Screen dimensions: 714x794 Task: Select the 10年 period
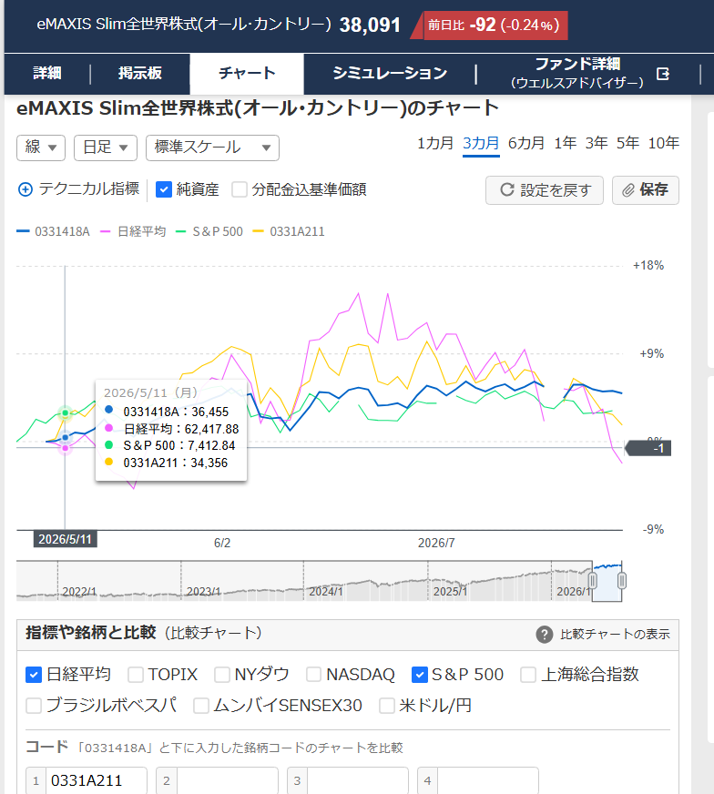663,143
